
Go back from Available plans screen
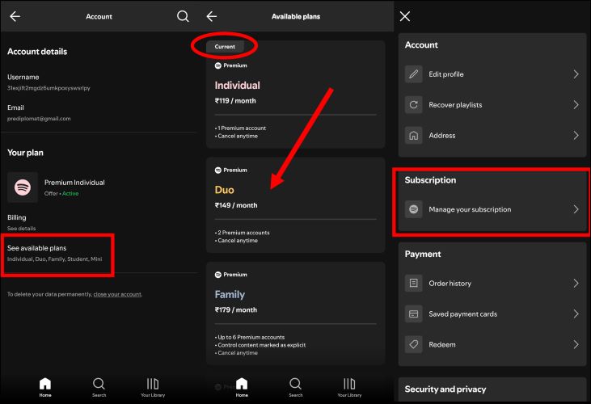tap(212, 16)
